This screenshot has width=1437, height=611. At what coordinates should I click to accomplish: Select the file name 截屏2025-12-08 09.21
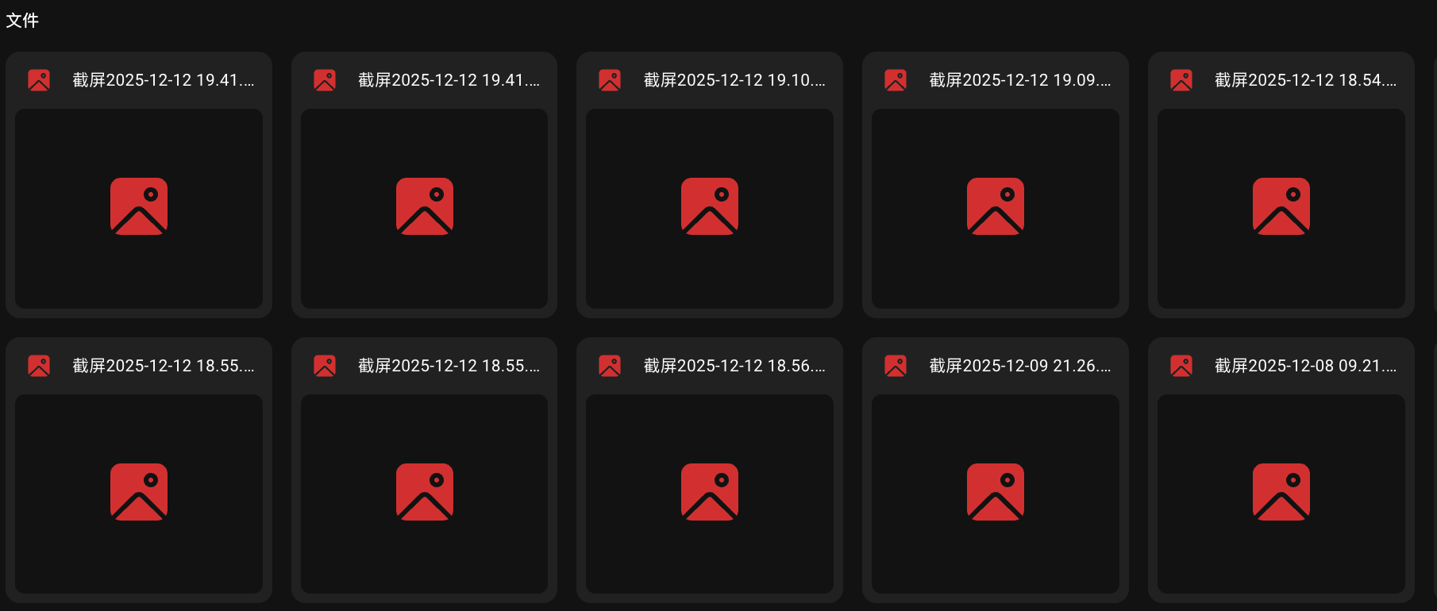click(1306, 366)
